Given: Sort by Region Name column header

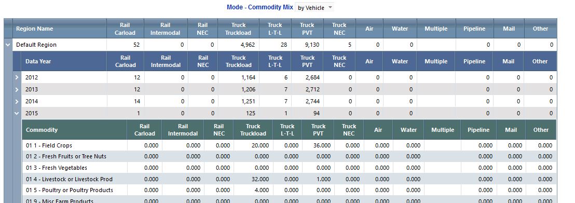Looking at the screenshot, I should [x=59, y=29].
